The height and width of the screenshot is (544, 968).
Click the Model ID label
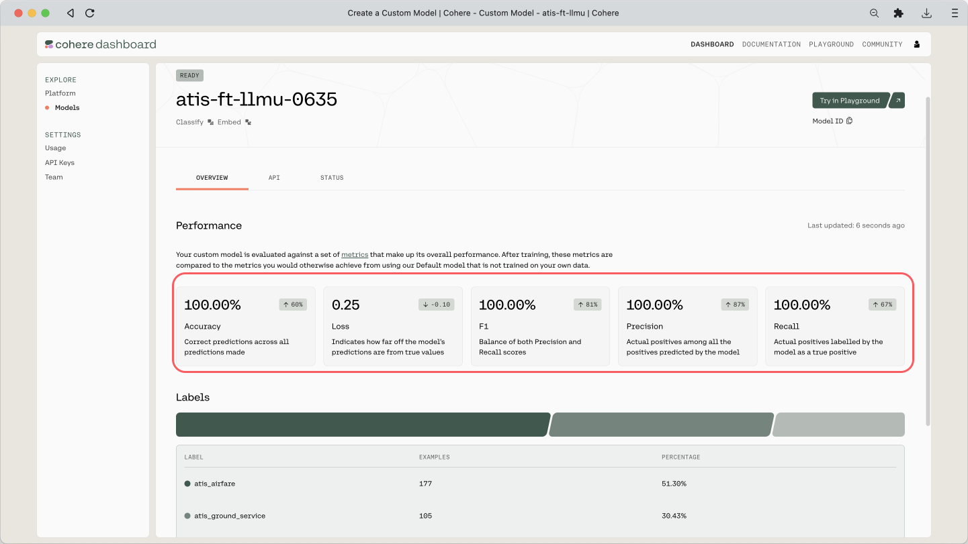828,121
